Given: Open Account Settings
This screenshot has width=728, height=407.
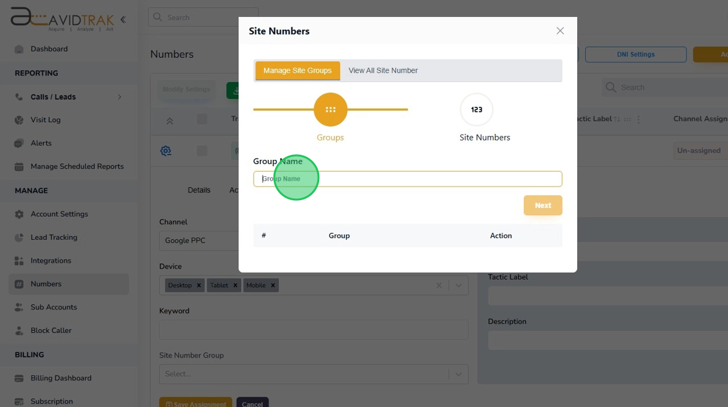Looking at the screenshot, I should 59,214.
